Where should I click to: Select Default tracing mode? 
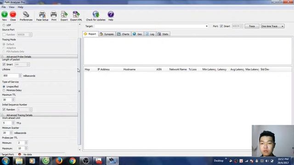pos(4,44)
